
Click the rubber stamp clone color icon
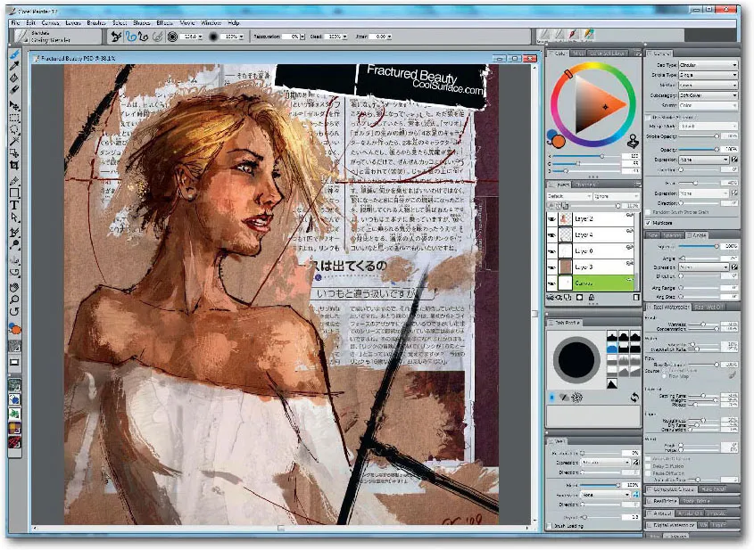tap(634, 139)
